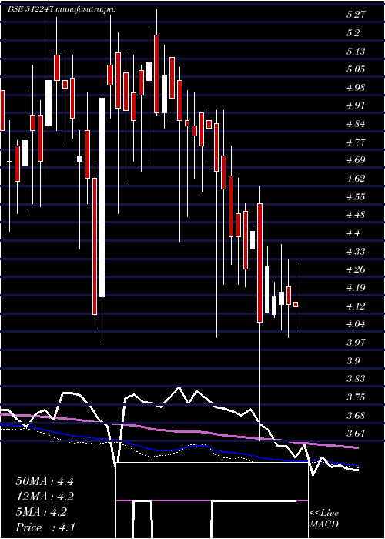Click the 3.61 price axis label
385x539 pixels.
pos(356,433)
